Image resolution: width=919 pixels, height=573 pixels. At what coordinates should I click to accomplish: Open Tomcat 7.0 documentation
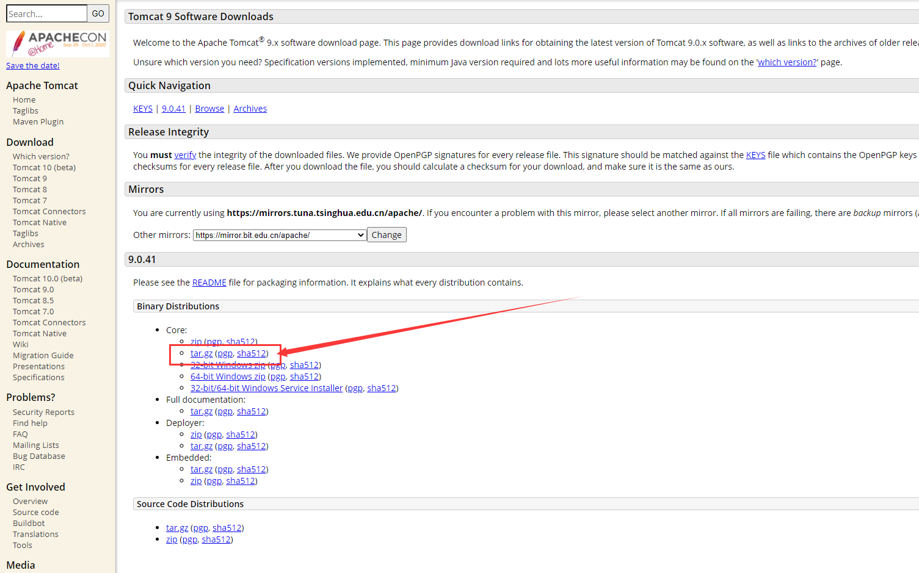click(x=33, y=311)
